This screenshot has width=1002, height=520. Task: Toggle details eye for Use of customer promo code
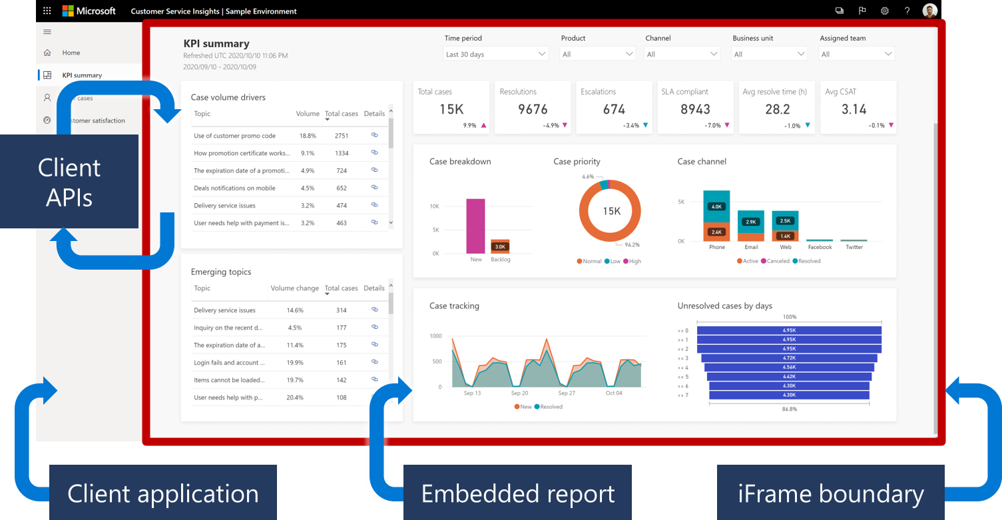tap(374, 135)
